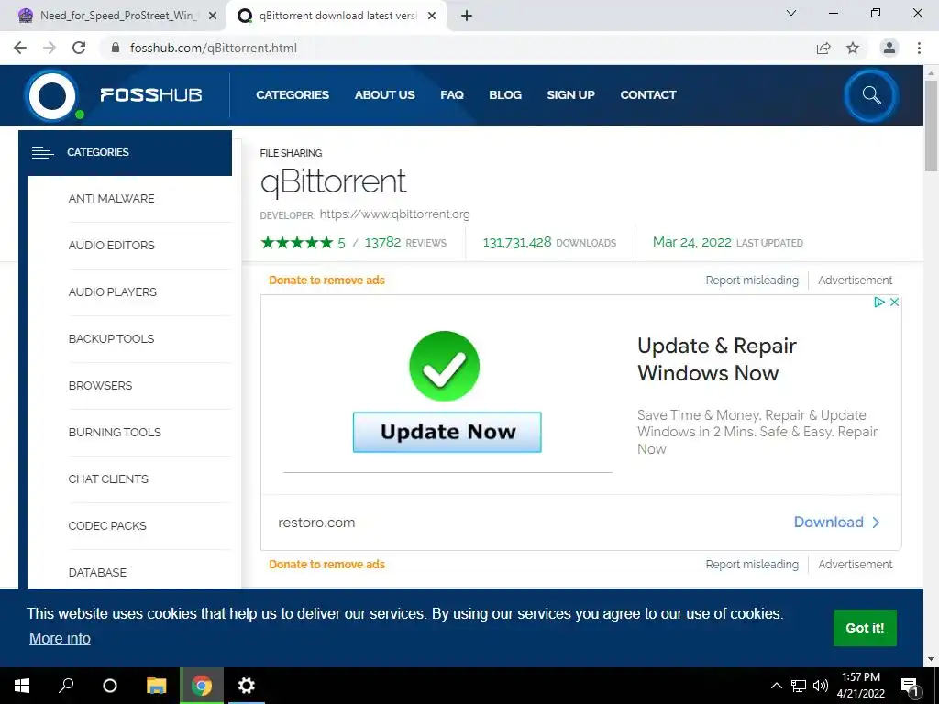
Task: Open File Explorer from the taskbar
Action: (156, 686)
